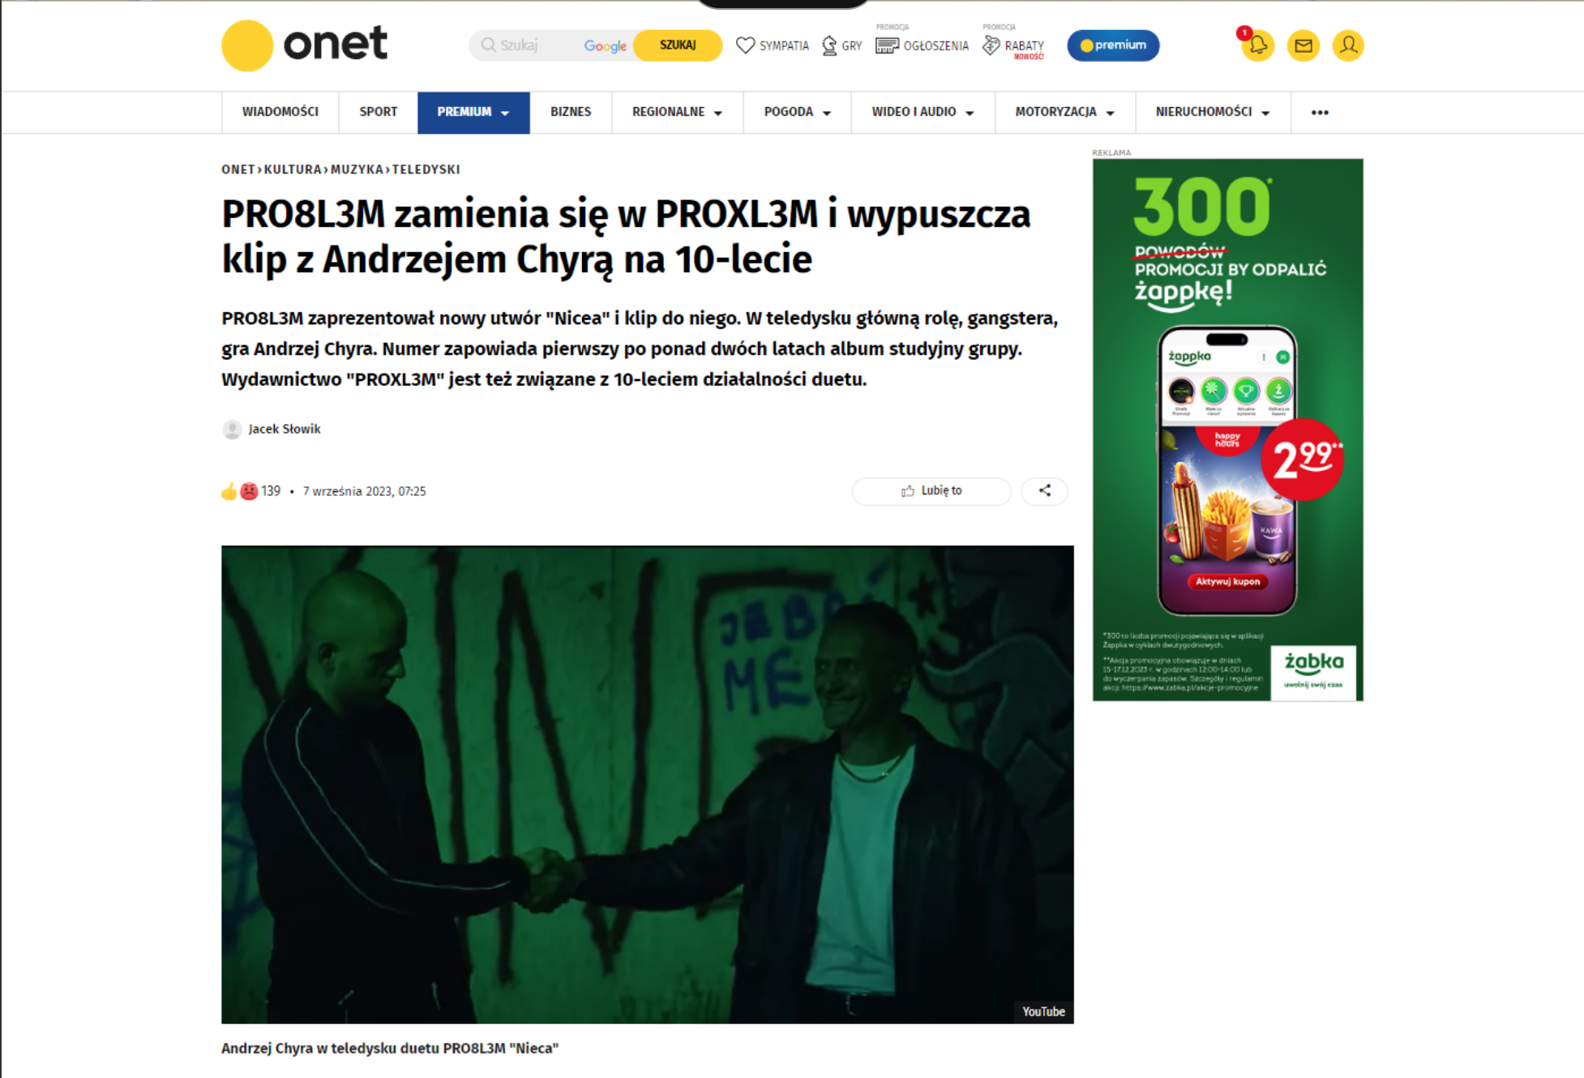Click the share icon button
This screenshot has width=1584, height=1078.
click(1044, 490)
